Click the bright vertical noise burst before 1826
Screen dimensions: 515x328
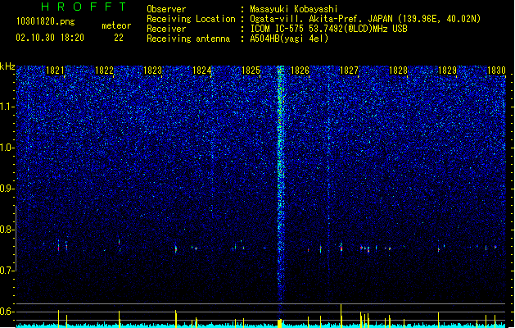coord(280,184)
